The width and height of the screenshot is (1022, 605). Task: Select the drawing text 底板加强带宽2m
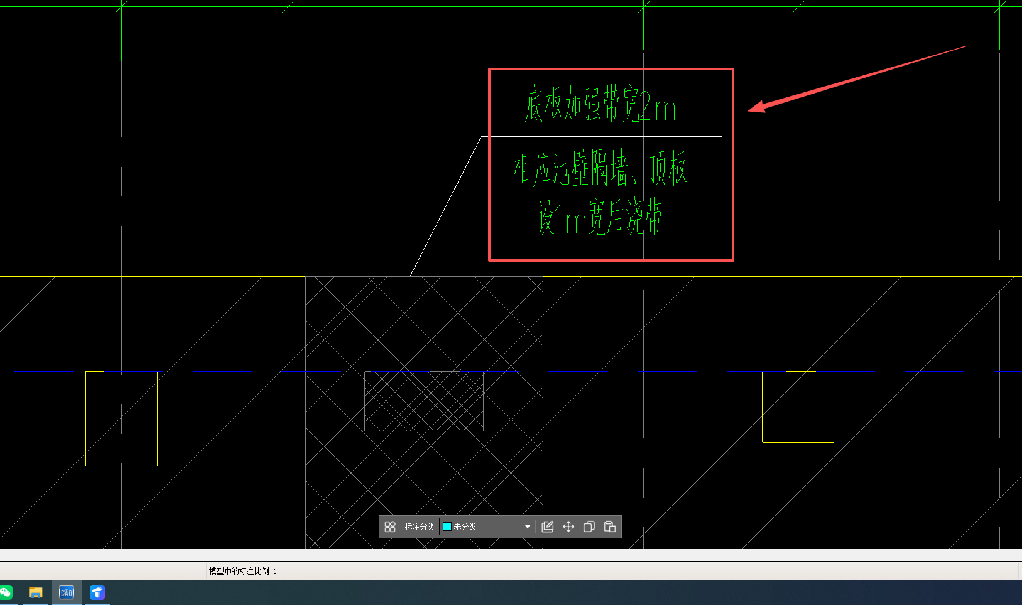[601, 104]
